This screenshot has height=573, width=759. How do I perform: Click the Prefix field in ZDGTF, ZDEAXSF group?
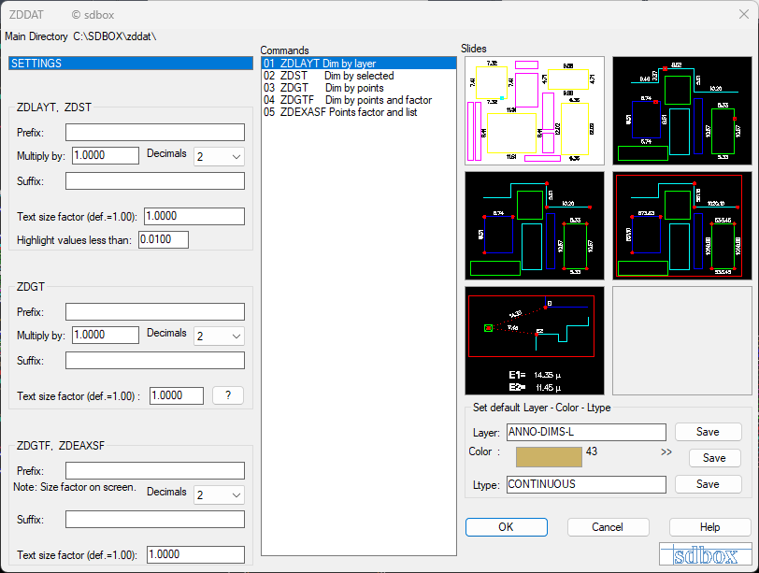point(155,470)
